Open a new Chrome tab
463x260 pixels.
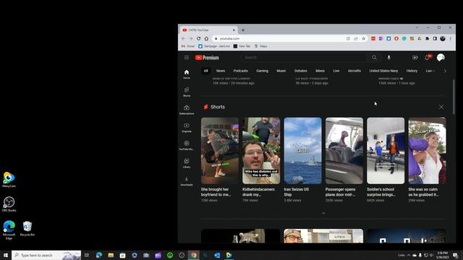point(243,30)
